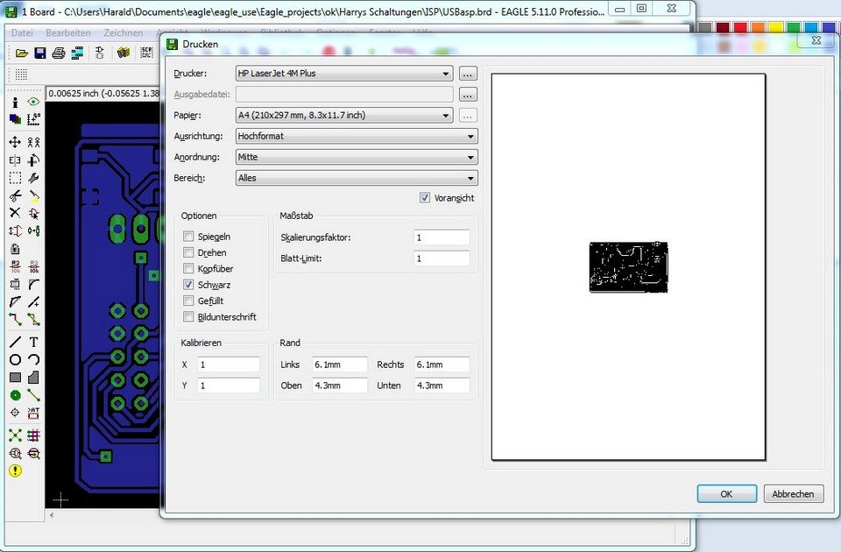Open the Bearbeiten menu
The image size is (841, 552).
(x=68, y=32)
